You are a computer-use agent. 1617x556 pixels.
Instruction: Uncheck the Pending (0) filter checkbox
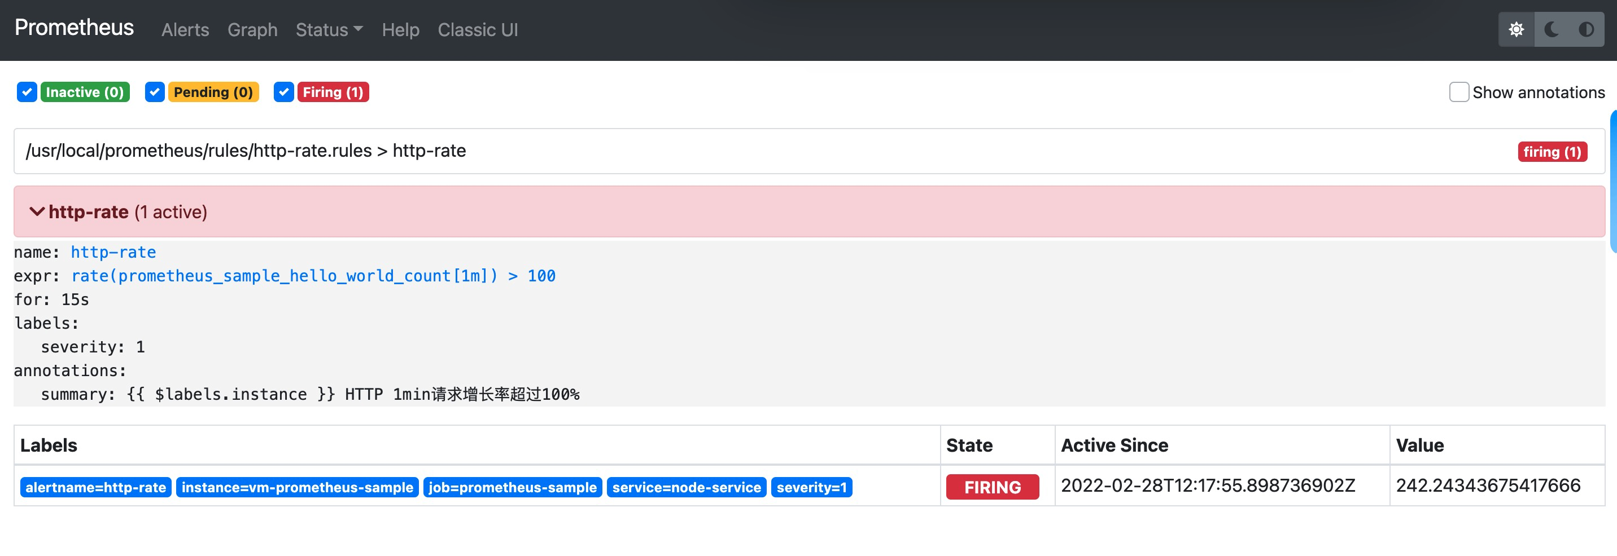[x=155, y=92]
